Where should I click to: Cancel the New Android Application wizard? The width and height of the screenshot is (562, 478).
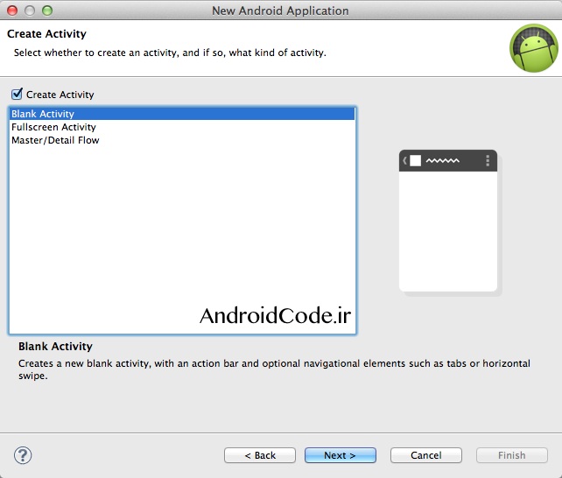425,455
